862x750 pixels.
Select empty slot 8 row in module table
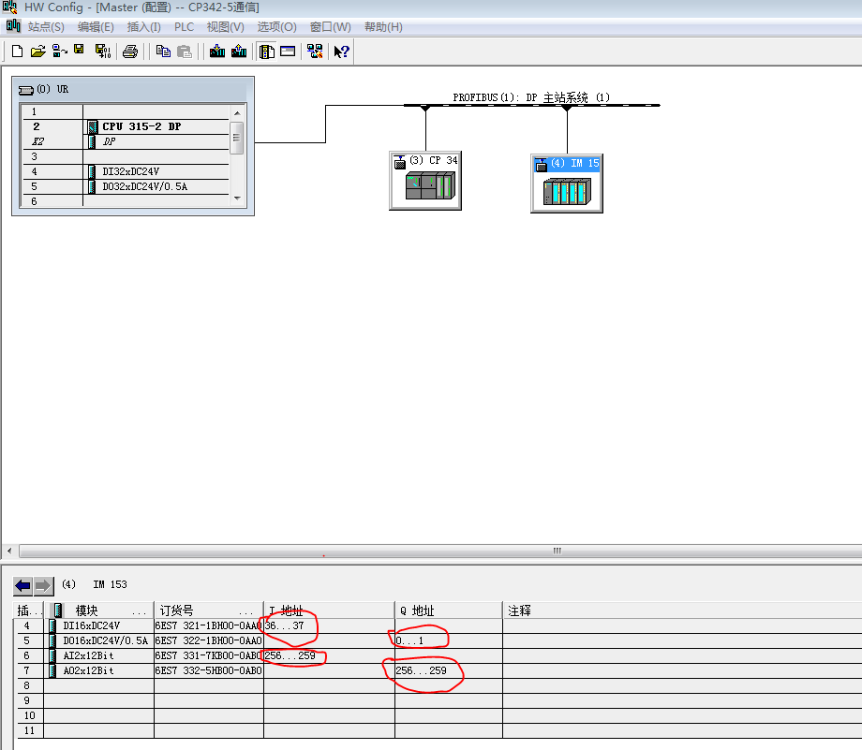438,685
